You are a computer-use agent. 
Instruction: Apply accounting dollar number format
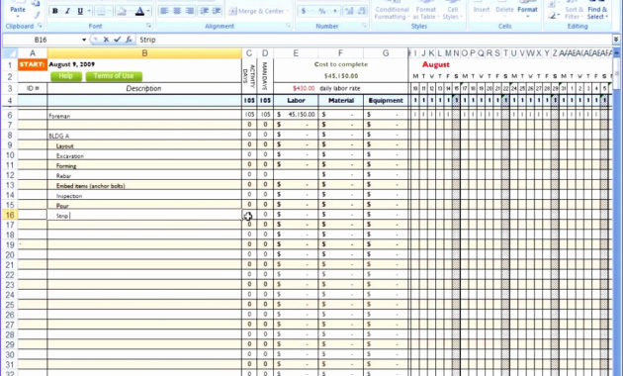304,11
